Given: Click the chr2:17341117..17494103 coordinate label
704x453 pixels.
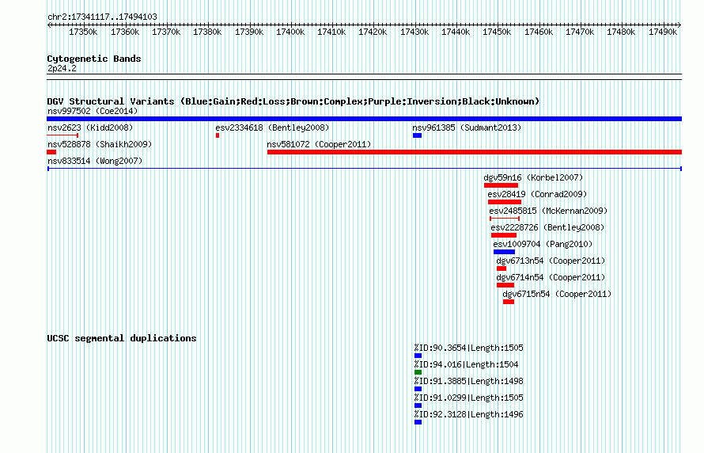Looking at the screenshot, I should tap(102, 17).
